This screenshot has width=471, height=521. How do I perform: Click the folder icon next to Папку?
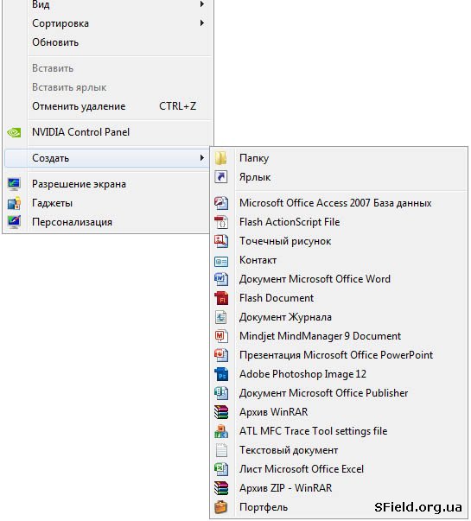[x=220, y=158]
